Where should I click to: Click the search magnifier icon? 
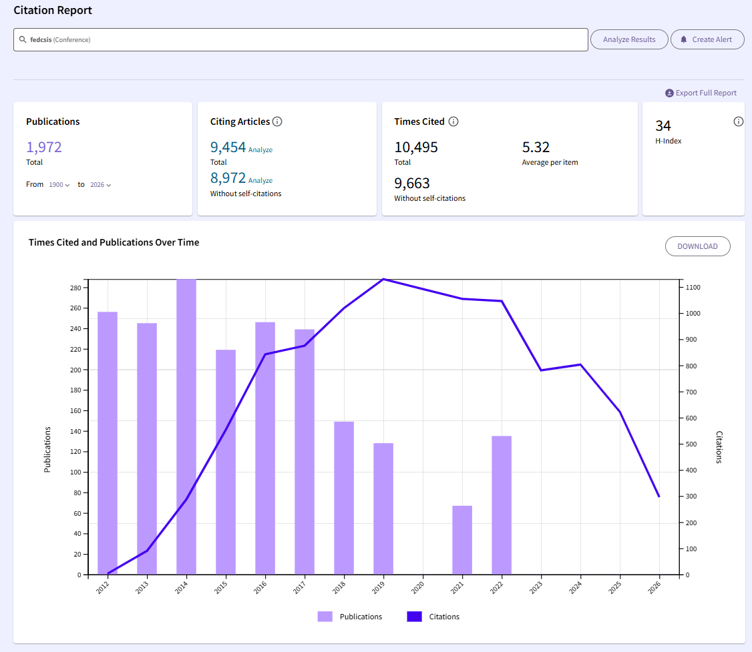(x=23, y=39)
